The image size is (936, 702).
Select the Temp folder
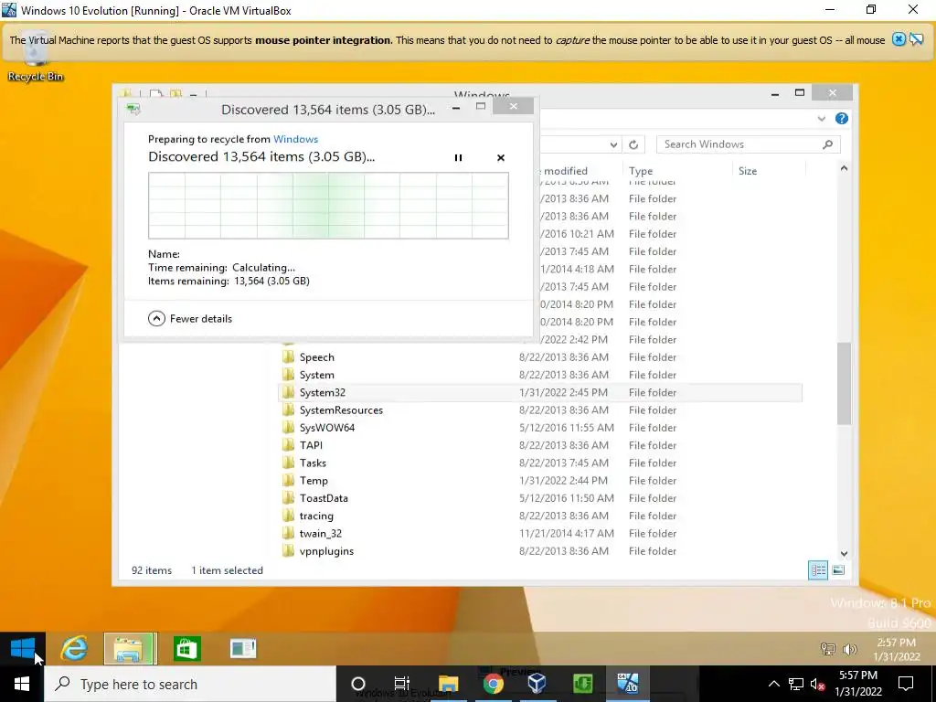314,481
